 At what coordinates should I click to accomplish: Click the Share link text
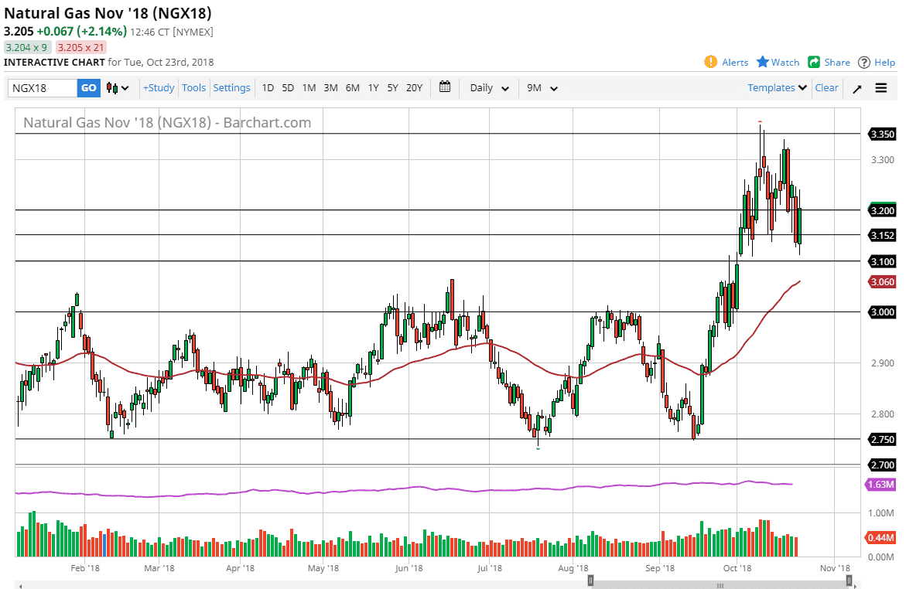pos(837,63)
